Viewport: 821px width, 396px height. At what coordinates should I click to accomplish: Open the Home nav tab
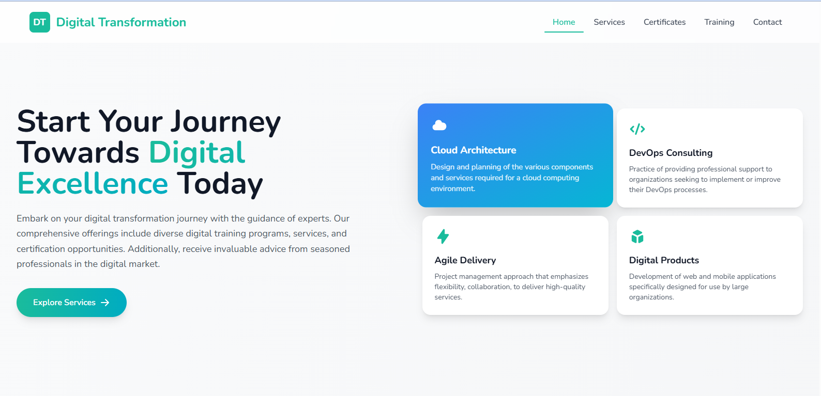pos(564,22)
